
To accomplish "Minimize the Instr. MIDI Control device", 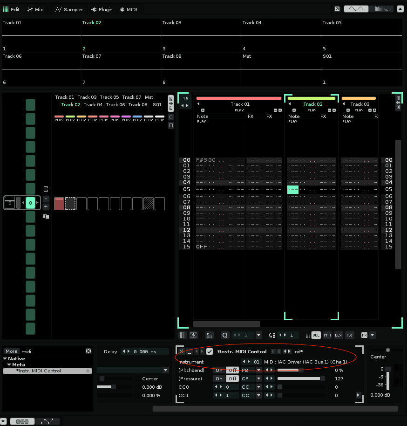I will tap(190, 351).
